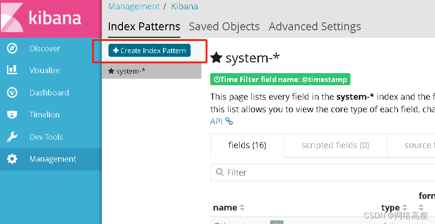Sort fields by name column arrows
This screenshot has width=435, height=224.
click(x=242, y=207)
